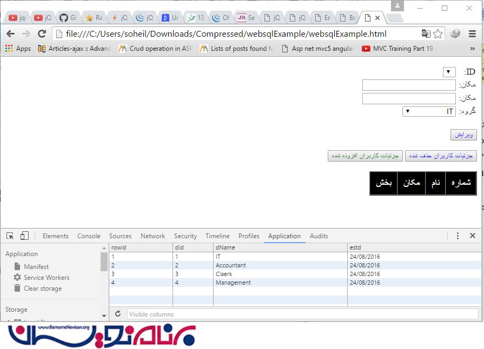The image size is (484, 349).
Task: Click Clear storage in sidebar
Action: tap(42, 288)
